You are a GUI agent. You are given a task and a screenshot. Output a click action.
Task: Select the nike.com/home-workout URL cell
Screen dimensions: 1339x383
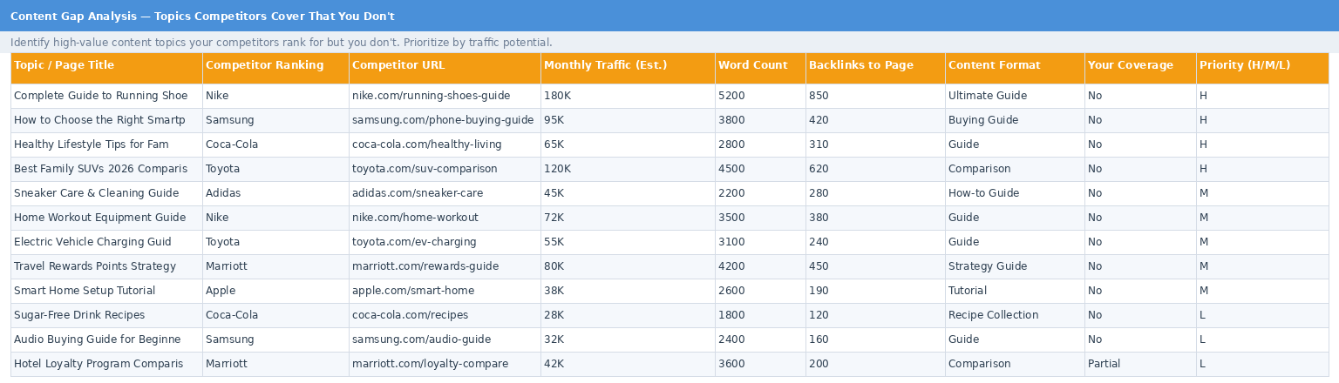pyautogui.click(x=445, y=218)
